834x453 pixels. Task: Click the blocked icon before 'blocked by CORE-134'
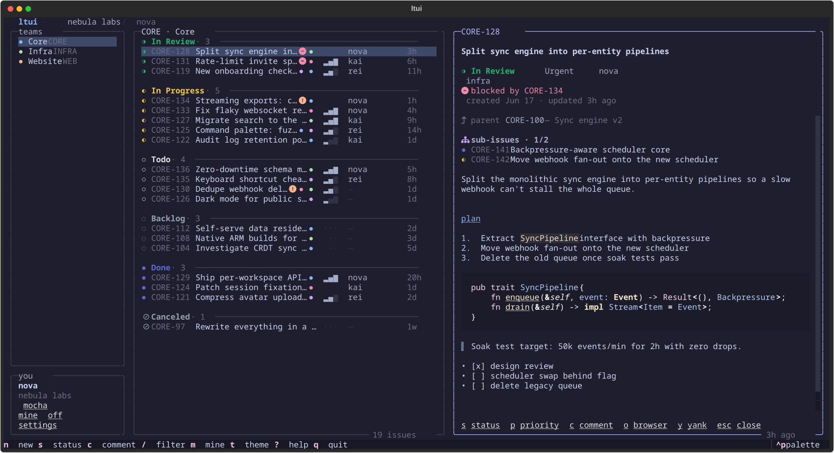pyautogui.click(x=465, y=91)
